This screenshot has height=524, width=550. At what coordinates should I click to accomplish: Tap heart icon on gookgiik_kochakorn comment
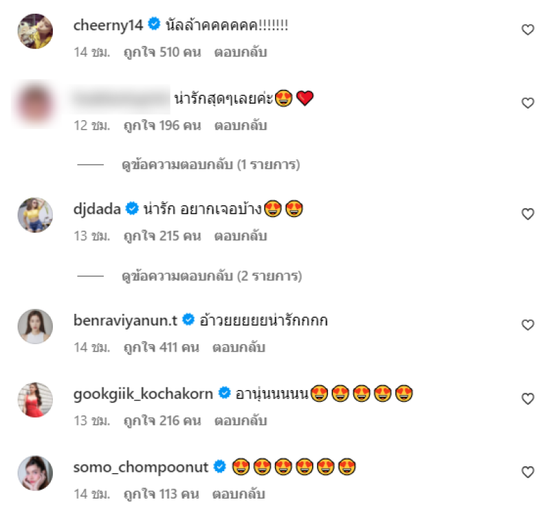tap(527, 399)
